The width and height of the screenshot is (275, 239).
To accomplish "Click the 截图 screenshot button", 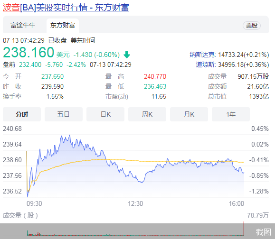I will 263,232.
